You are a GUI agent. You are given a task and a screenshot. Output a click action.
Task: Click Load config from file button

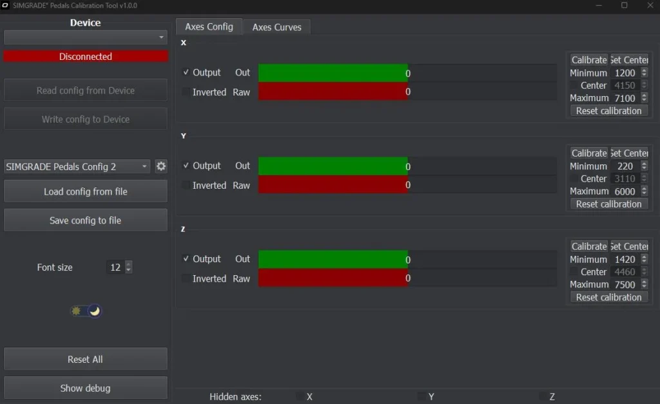tap(86, 191)
